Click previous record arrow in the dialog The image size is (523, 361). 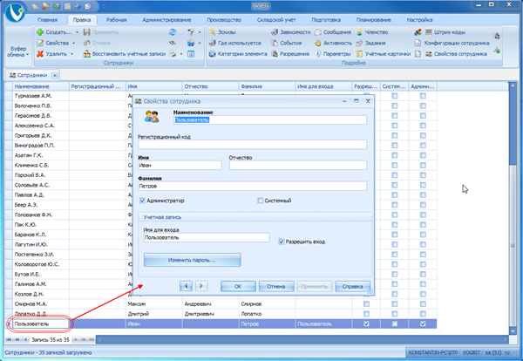[186, 285]
